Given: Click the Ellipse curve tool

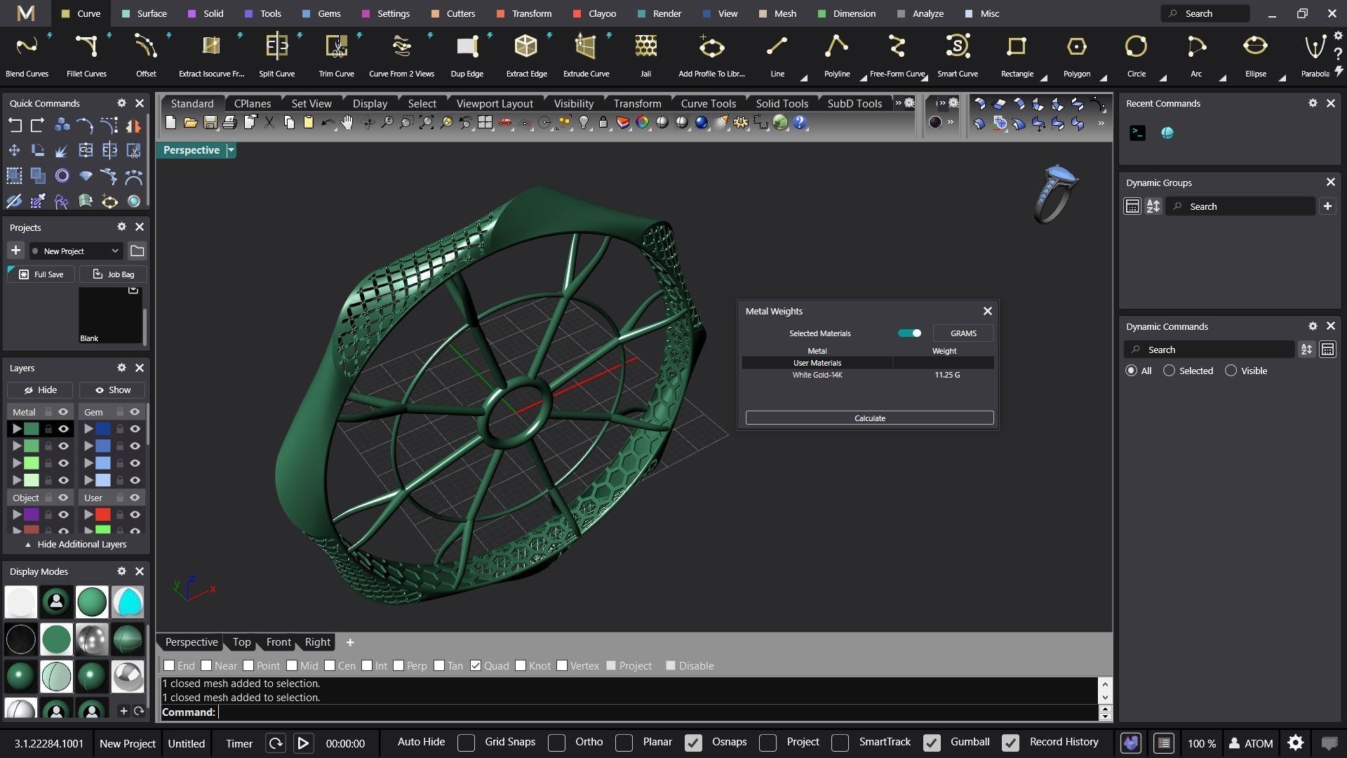Looking at the screenshot, I should 1255,48.
